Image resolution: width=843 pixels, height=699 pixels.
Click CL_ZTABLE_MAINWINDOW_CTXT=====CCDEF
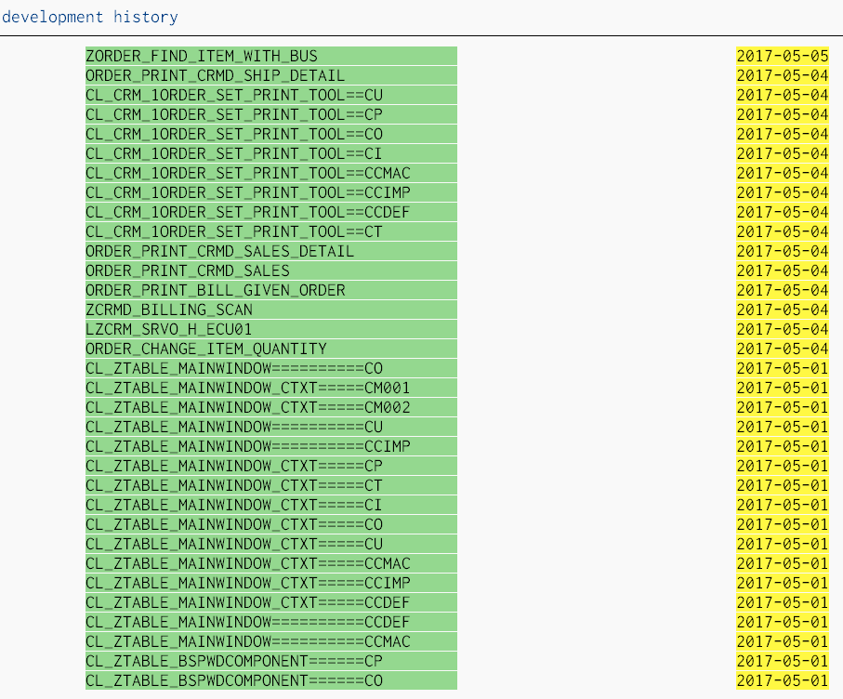pos(271,602)
